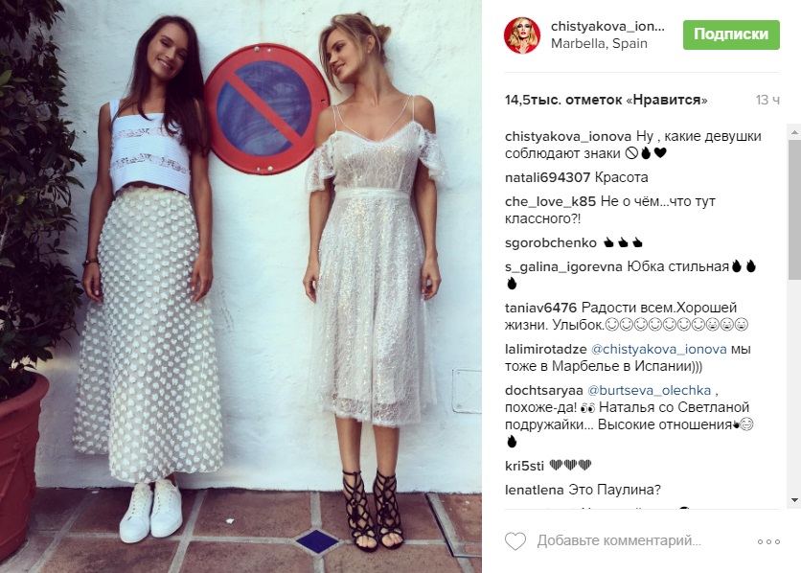Open the @chistyakova_ionova mention in lalimirotadze comment
This screenshot has height=573, width=801.
click(x=658, y=349)
